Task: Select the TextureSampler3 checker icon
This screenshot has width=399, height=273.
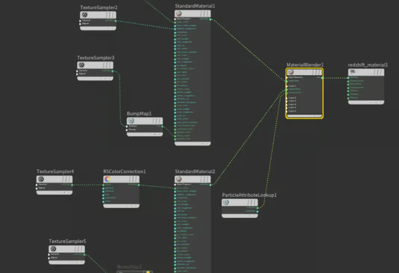Action: 82,65
